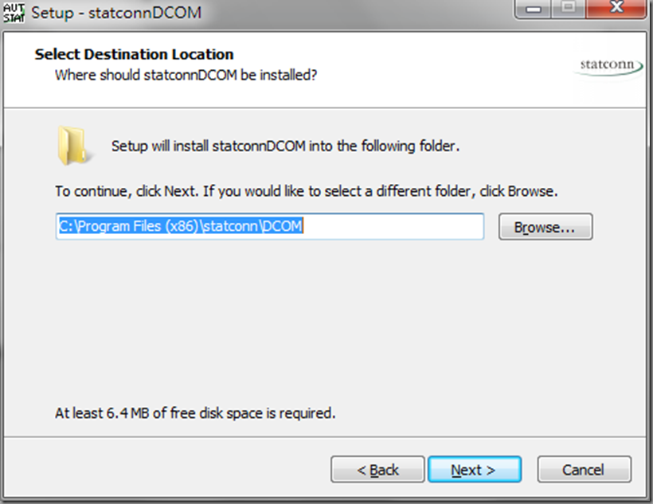
Task: Click the 'Select Destination Location' heading
Action: pyautogui.click(x=135, y=55)
